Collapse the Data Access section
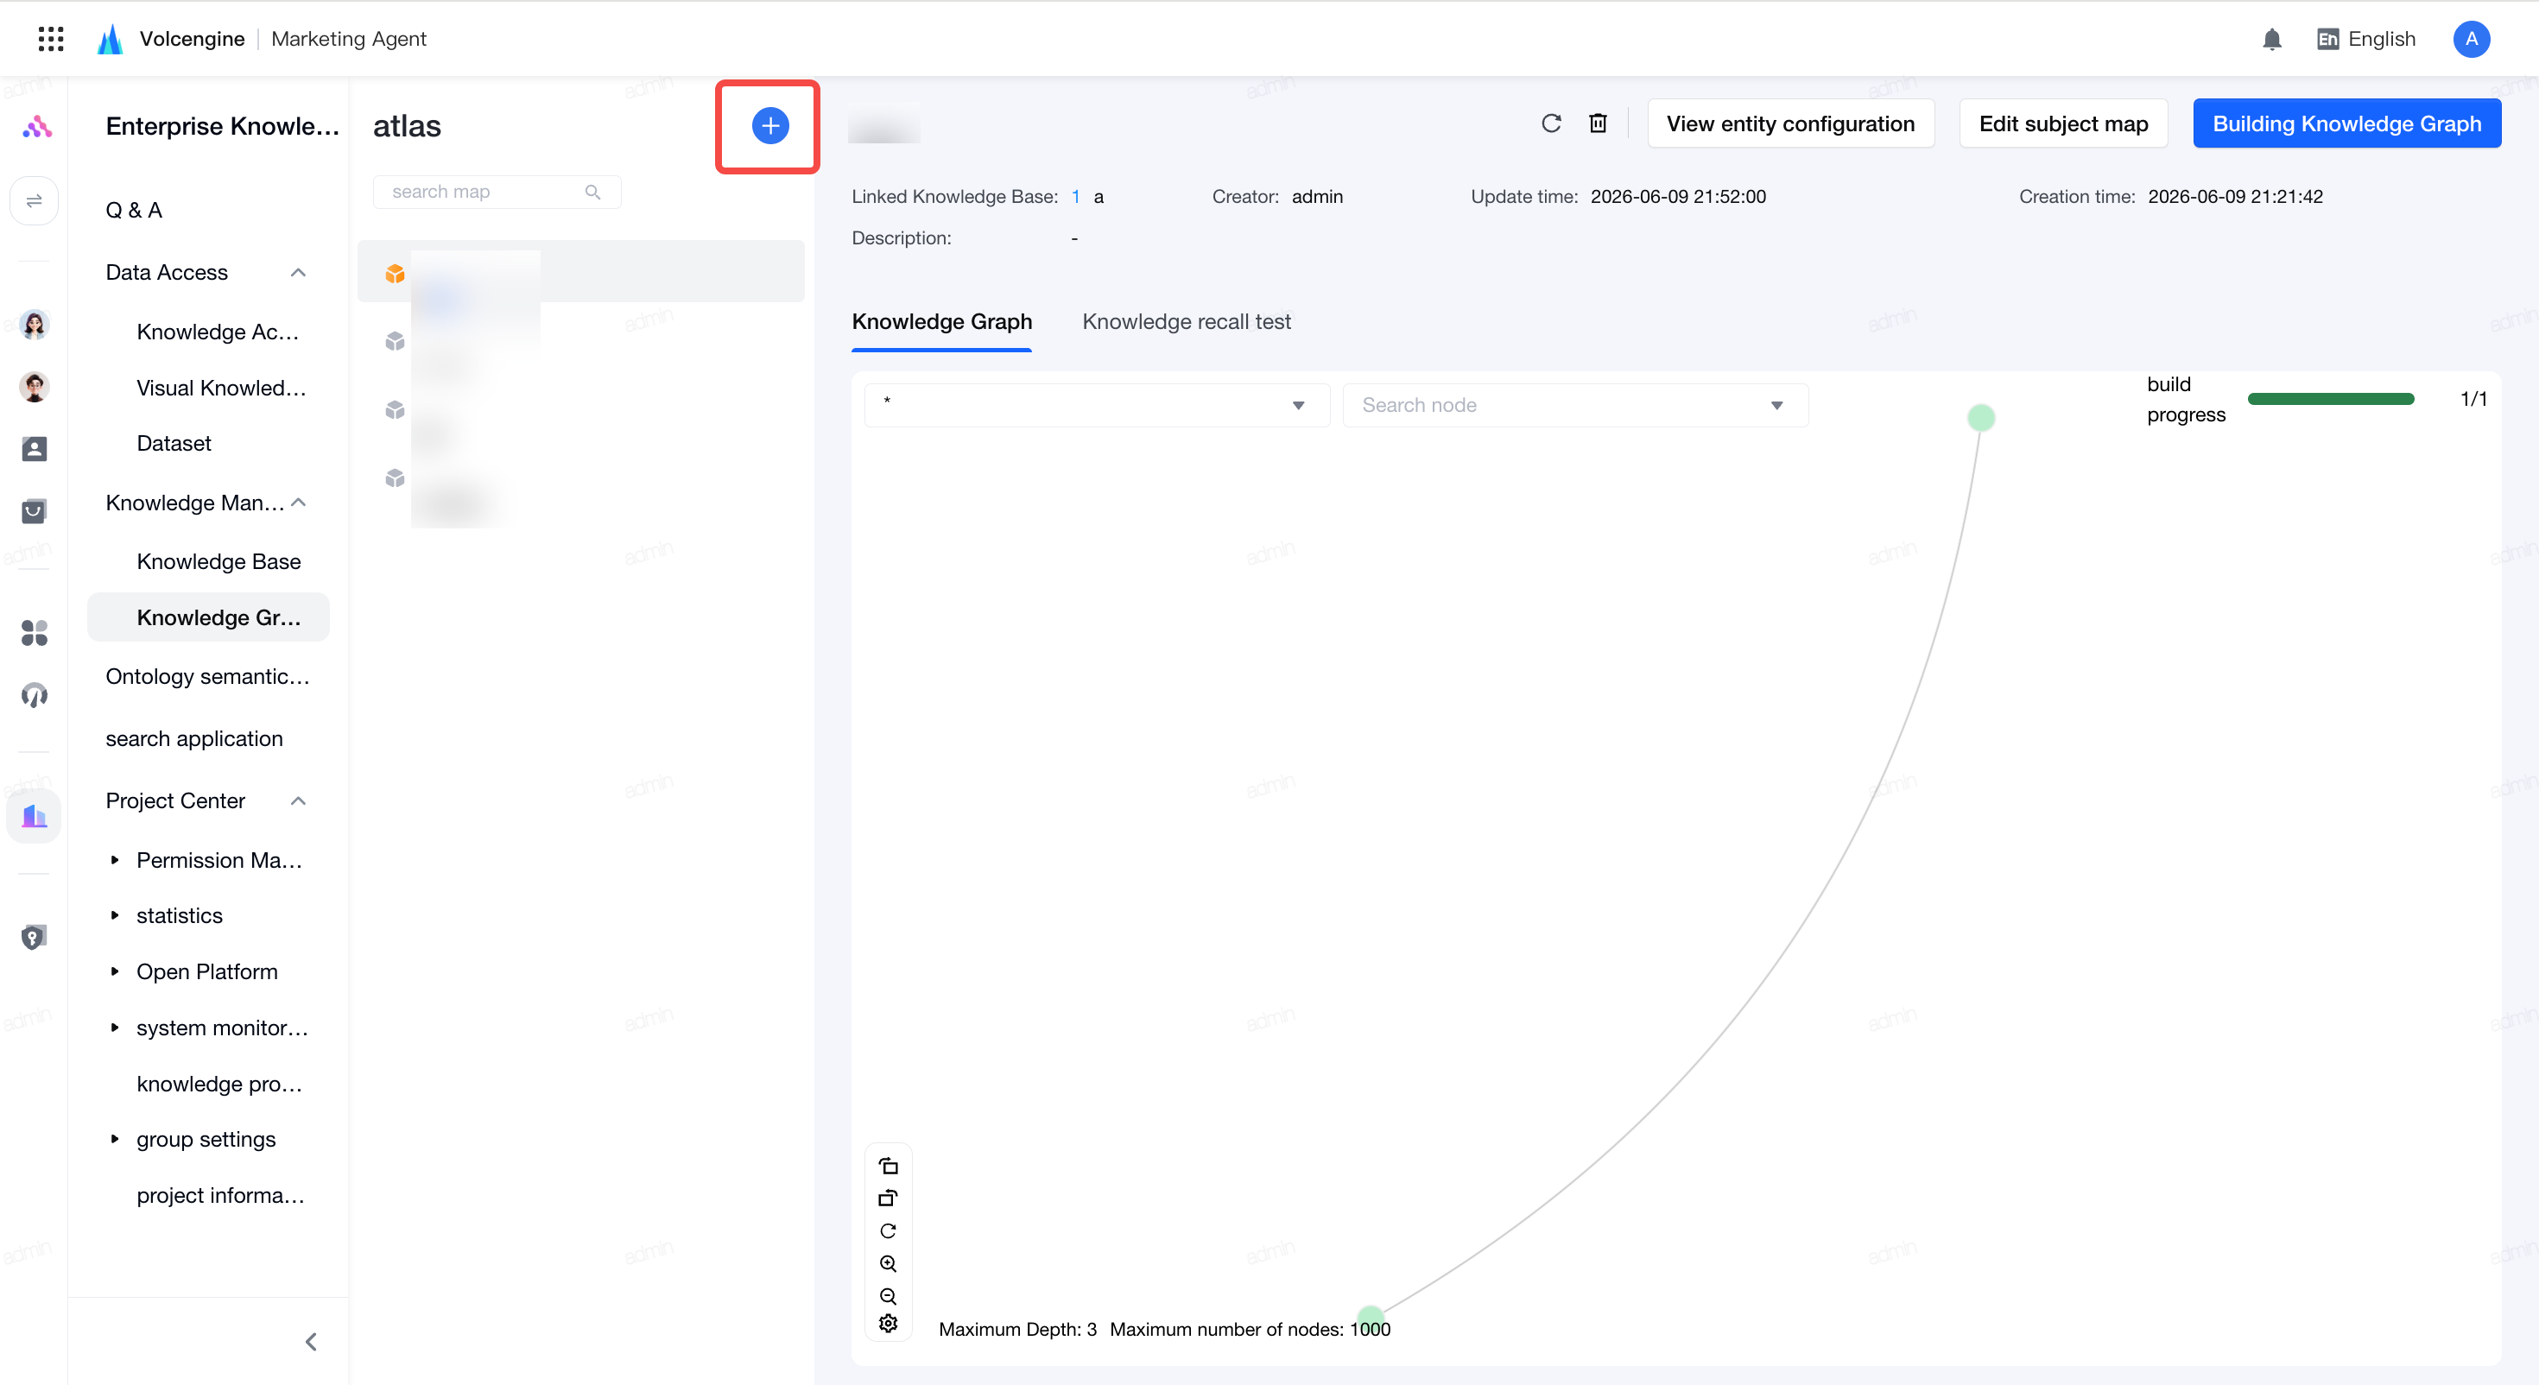This screenshot has height=1385, width=2539. point(298,273)
